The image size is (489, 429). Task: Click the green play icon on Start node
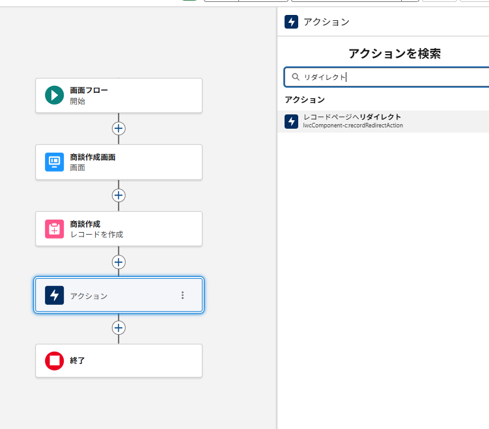point(55,96)
